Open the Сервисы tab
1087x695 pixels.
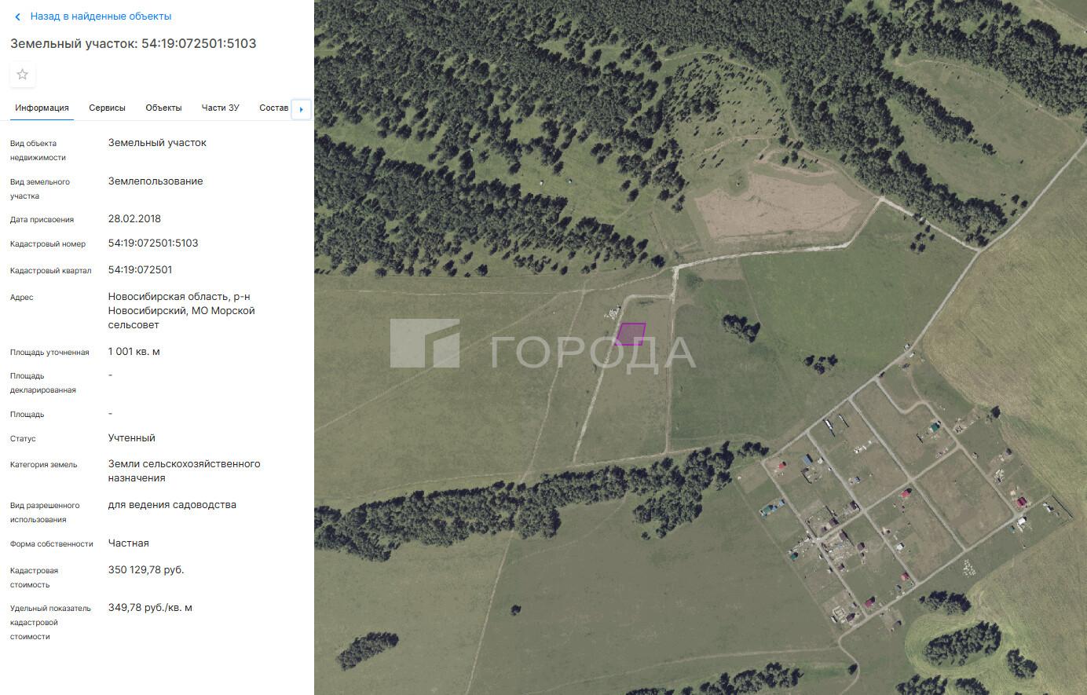(107, 108)
